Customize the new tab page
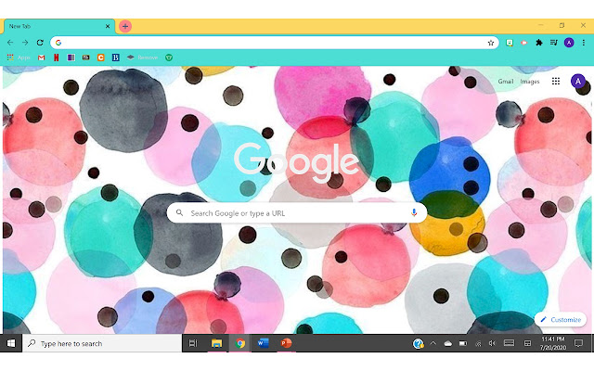The height and width of the screenshot is (371, 594). (x=561, y=319)
